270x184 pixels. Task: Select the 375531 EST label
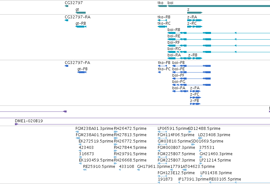[207, 148]
